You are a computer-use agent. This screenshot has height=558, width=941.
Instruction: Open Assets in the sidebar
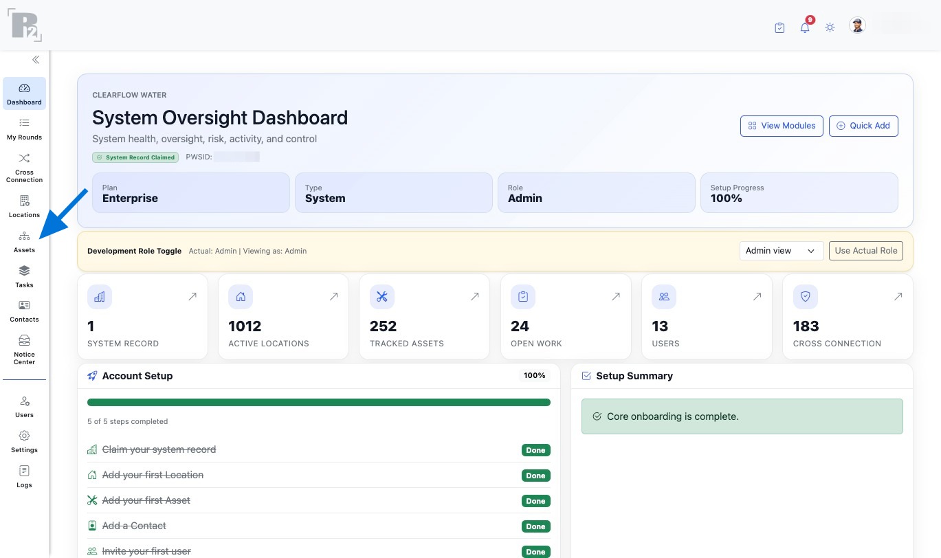click(x=24, y=242)
